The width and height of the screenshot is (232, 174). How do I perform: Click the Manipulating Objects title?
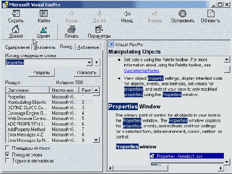click(x=134, y=52)
